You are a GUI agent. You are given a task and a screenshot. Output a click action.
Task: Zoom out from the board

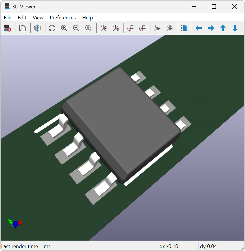click(76, 28)
